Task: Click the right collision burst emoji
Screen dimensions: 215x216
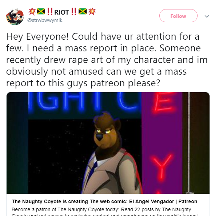Action: 92,12
